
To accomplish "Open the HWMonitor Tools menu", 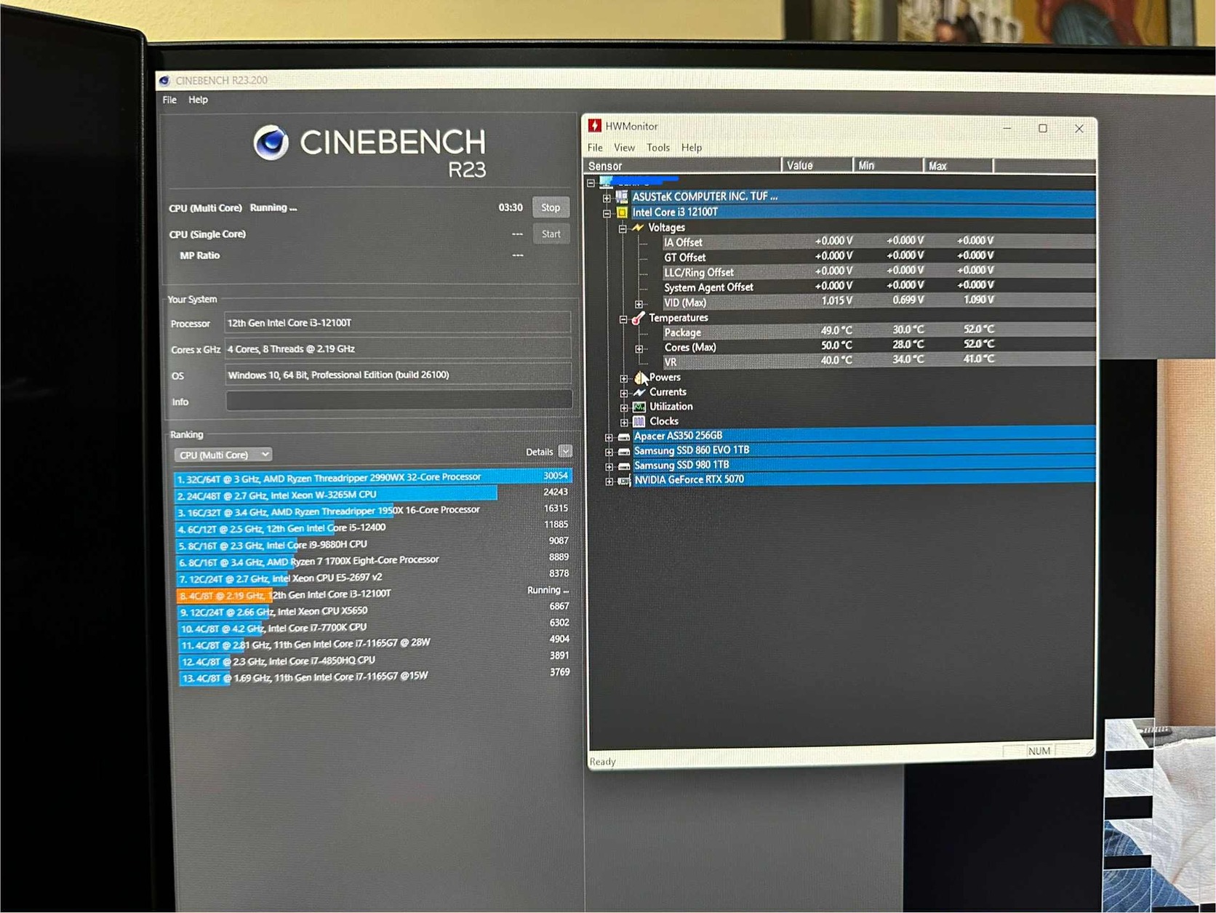I will (658, 148).
